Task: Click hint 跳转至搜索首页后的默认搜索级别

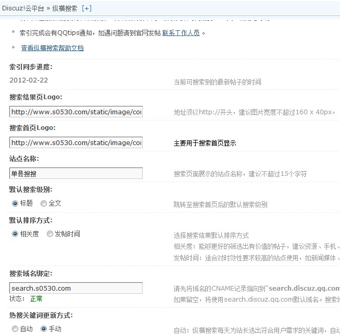Action: [x=221, y=205]
